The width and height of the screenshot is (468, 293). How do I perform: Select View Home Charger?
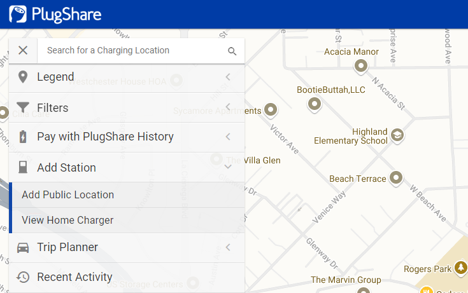(128, 221)
